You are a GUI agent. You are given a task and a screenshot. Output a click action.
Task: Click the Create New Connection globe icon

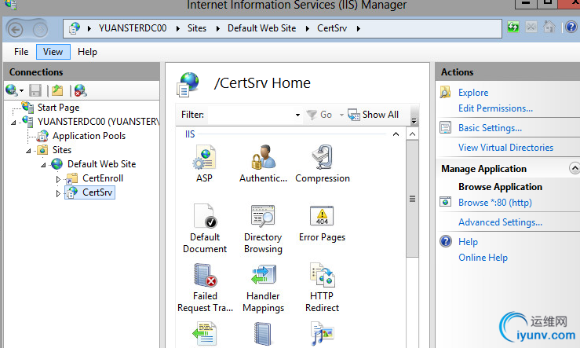pyautogui.click(x=12, y=90)
